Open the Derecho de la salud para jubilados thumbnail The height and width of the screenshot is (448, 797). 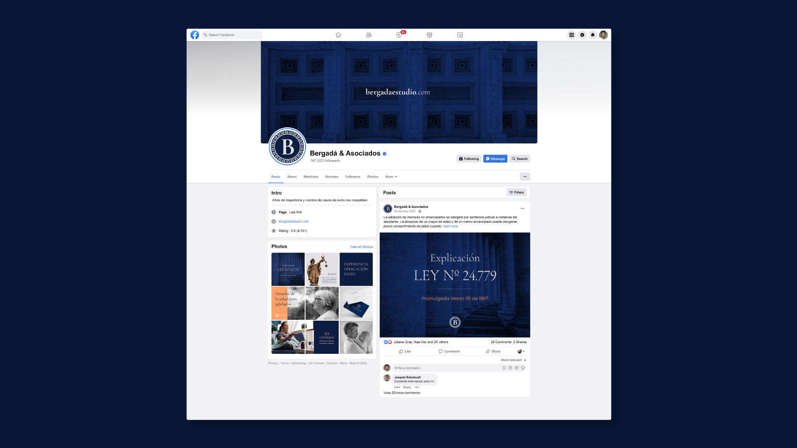point(288,303)
